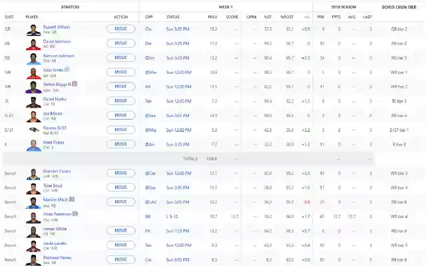Click MOVE for David Njoku
426x266 pixels.
tap(121, 100)
